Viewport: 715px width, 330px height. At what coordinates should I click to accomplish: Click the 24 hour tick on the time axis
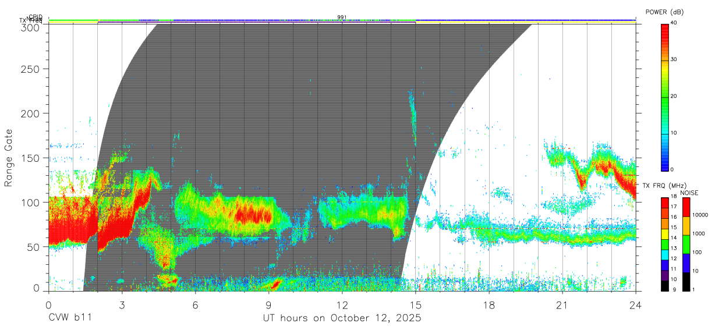tap(636, 304)
